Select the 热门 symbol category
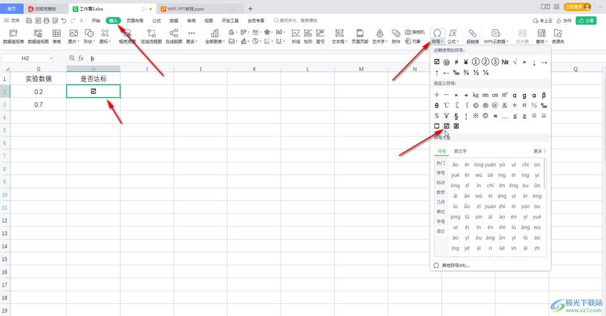Image resolution: width=606 pixels, height=316 pixels. [x=440, y=163]
